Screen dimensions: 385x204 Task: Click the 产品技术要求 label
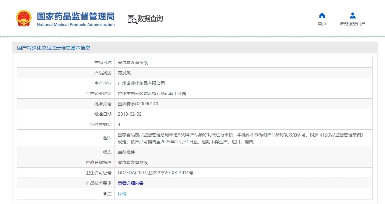(99, 183)
